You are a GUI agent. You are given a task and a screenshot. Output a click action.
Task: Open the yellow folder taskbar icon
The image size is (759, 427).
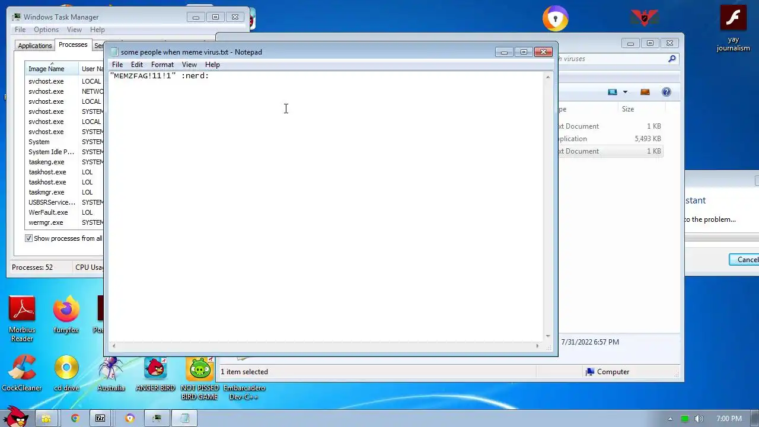point(46,419)
